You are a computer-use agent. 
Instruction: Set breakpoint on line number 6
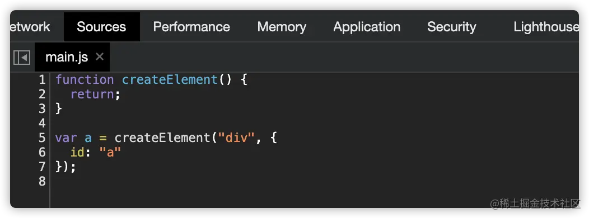click(42, 152)
